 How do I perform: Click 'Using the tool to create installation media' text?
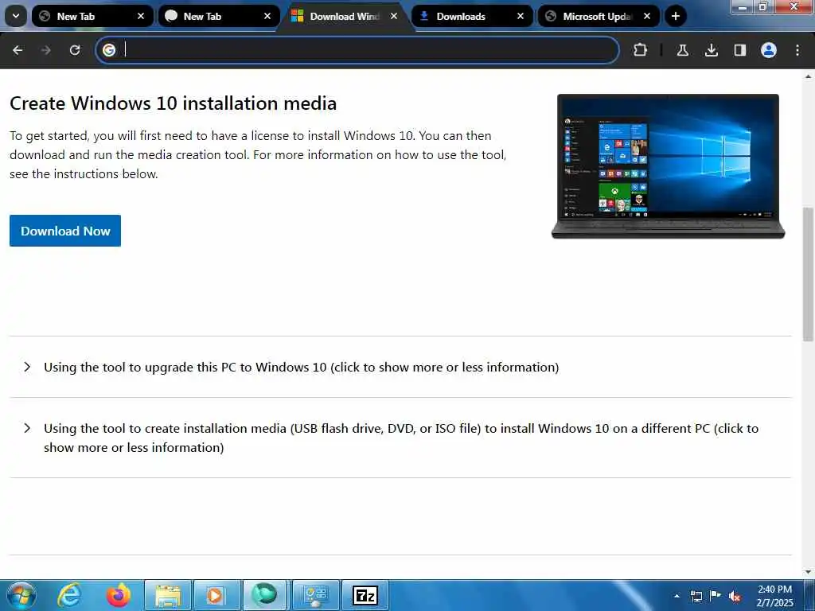pos(401,438)
